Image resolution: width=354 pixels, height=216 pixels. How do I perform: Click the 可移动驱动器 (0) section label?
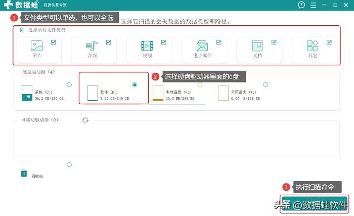40,120
